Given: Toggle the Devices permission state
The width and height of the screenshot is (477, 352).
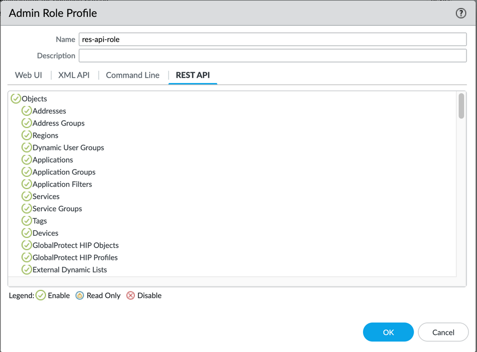Looking at the screenshot, I should coord(27,233).
